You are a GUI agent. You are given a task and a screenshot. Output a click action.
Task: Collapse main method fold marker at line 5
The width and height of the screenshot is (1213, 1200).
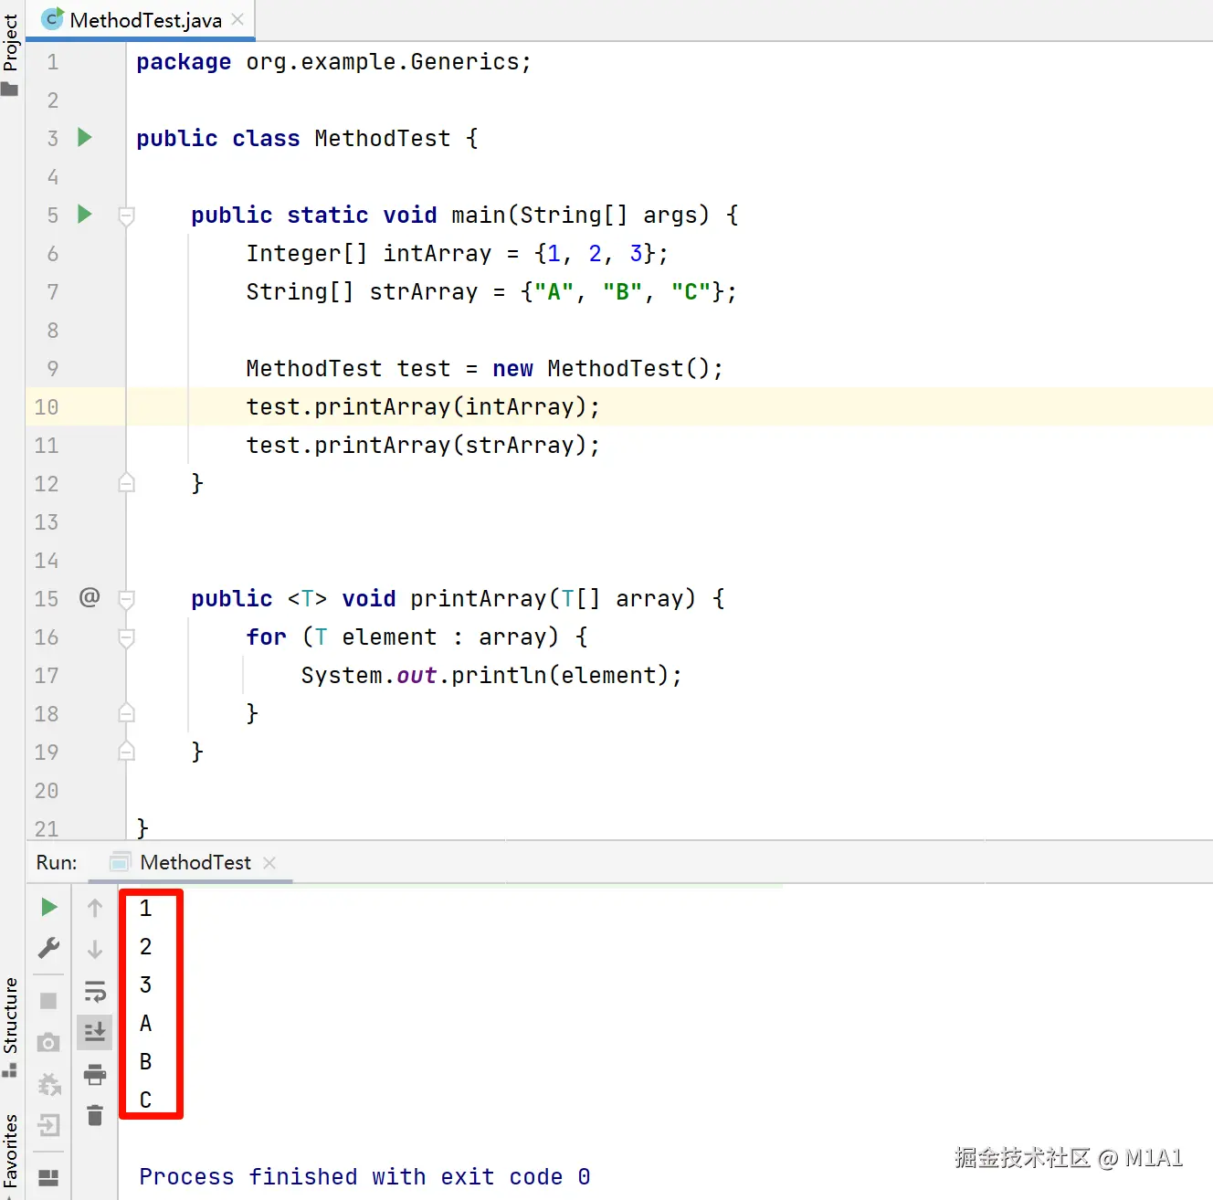click(127, 216)
